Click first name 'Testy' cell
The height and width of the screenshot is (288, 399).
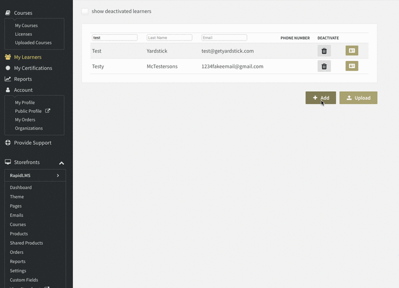point(98,67)
